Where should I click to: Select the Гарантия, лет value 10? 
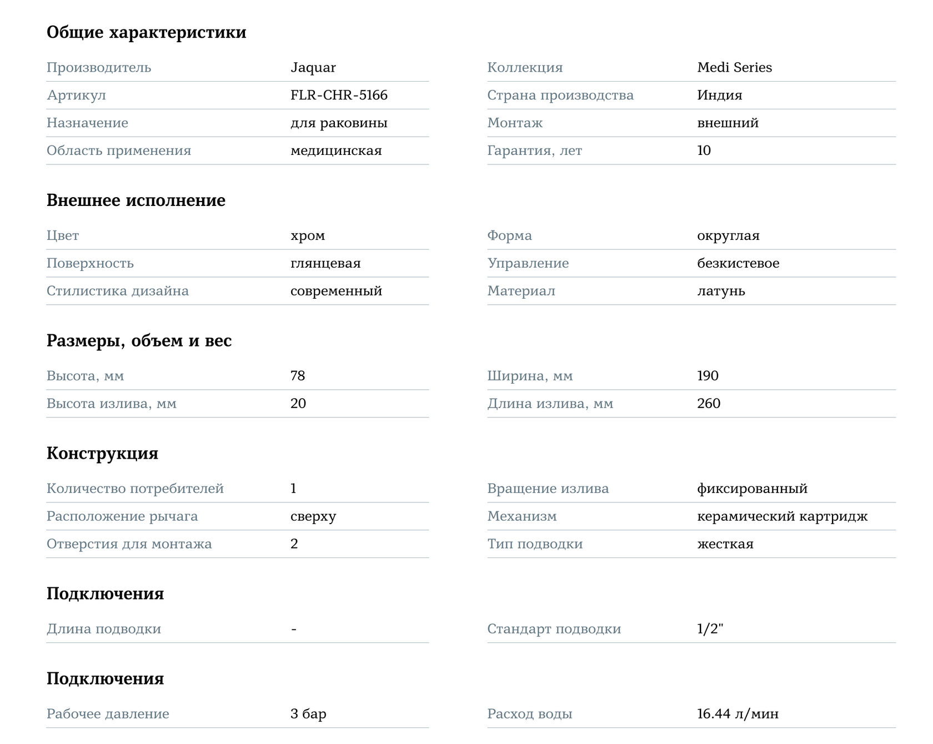click(704, 150)
